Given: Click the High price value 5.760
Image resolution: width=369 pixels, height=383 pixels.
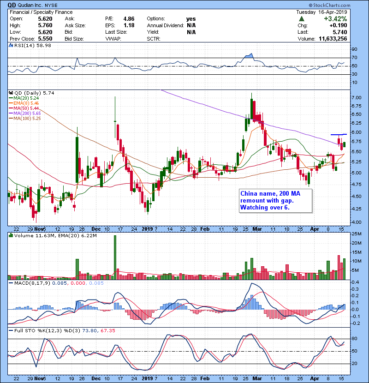Looking at the screenshot, I should pyautogui.click(x=45, y=25).
